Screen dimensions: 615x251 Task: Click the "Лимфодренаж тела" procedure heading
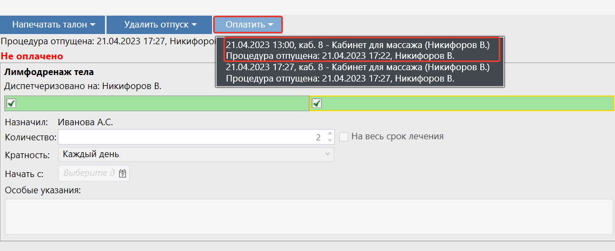point(49,72)
